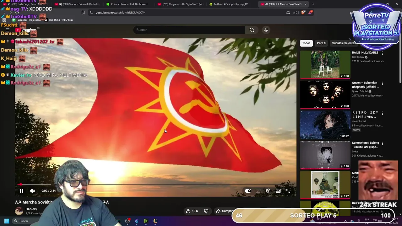Screen dimensions: 402x226
Task: Open Queen Bohemian Rhapsody video title
Action: point(365,85)
